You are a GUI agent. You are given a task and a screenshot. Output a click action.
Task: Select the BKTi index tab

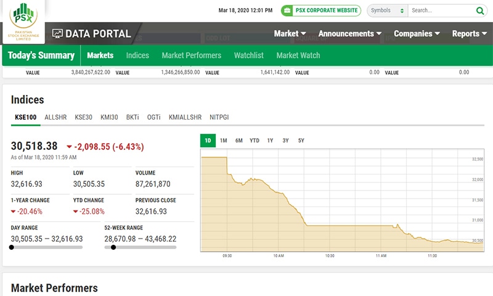click(x=132, y=117)
